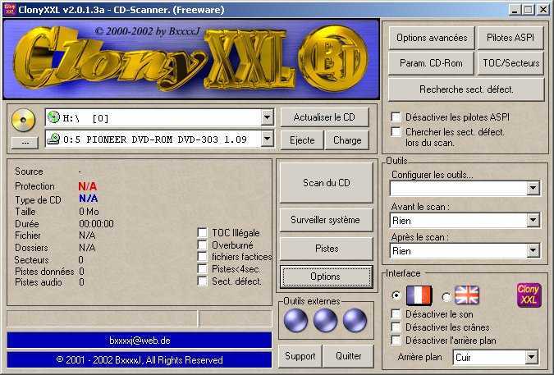554x375 pixels.
Task: Check Désactiver les crânes
Action: (x=396, y=327)
